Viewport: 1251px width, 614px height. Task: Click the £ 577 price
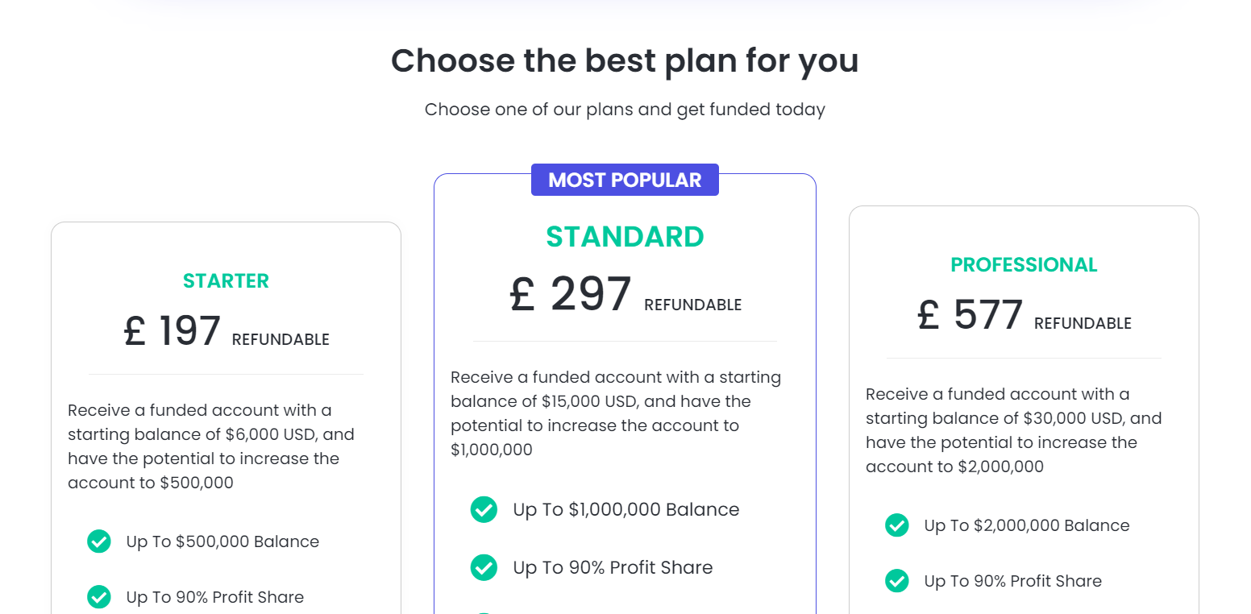pos(970,315)
